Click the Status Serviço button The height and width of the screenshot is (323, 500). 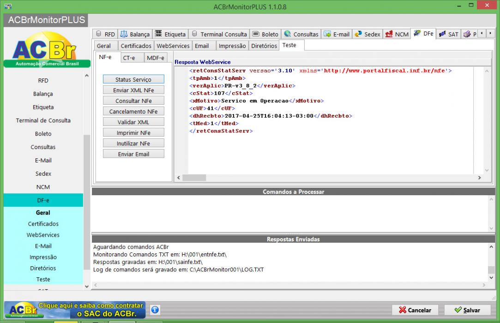[x=133, y=79]
